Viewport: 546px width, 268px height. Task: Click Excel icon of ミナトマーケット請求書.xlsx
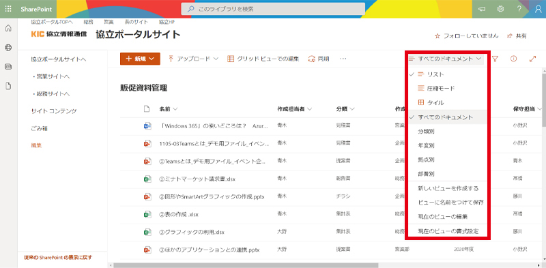click(x=147, y=179)
